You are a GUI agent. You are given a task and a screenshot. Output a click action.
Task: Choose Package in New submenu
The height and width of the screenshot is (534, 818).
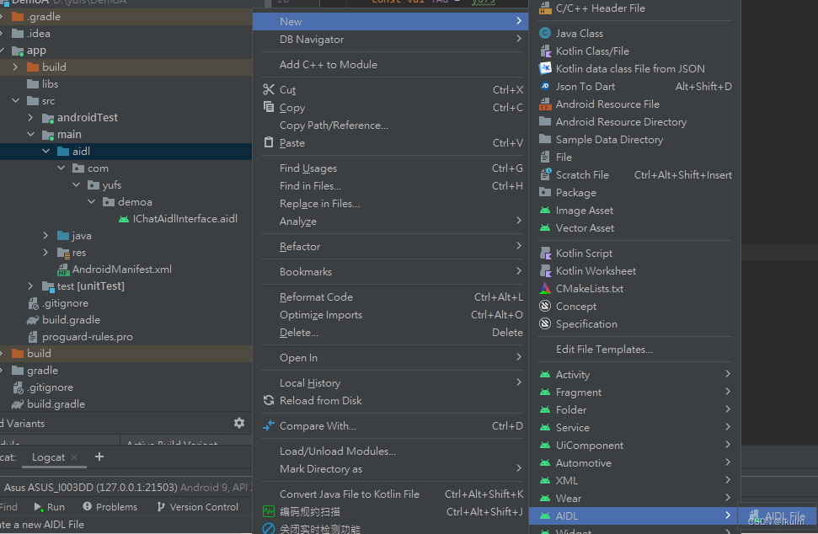pos(635,192)
